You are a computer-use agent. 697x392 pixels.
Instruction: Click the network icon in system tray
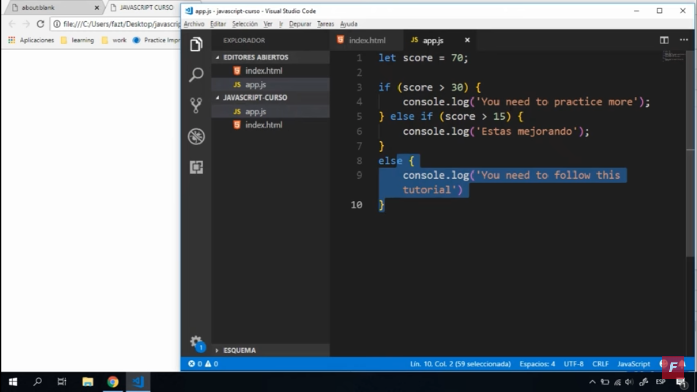click(x=617, y=382)
